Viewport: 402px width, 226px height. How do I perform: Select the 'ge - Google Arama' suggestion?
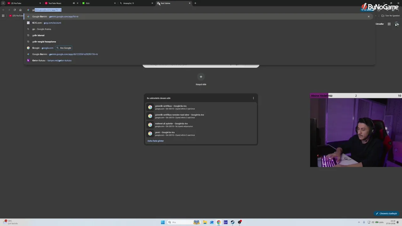[199, 29]
